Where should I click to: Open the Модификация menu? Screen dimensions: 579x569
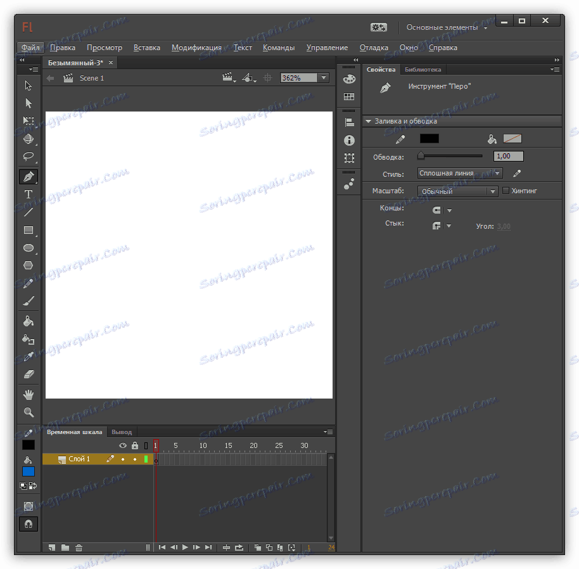click(196, 48)
